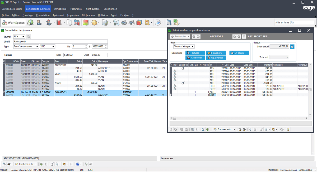Toggle the En attente filter
Image resolution: width=317 pixels, height=172 pixels.
[x=239, y=53]
